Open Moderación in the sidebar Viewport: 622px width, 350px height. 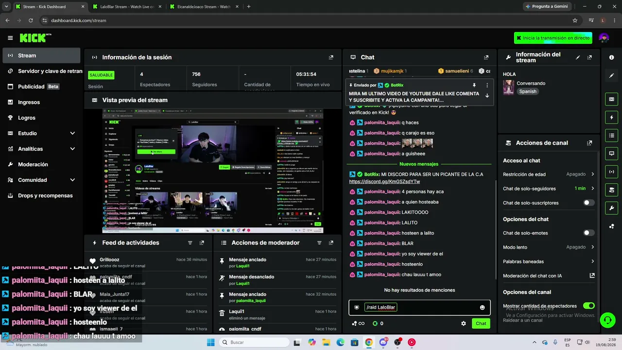pyautogui.click(x=41, y=164)
